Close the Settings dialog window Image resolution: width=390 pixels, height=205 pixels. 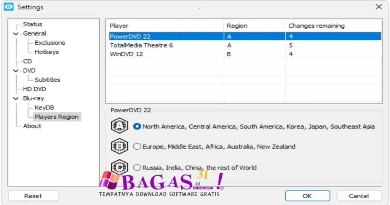(379, 7)
